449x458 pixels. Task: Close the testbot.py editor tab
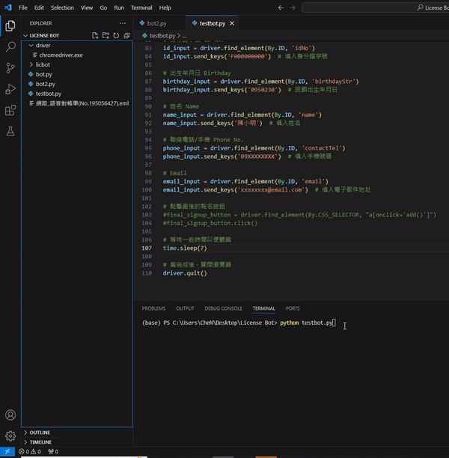[x=232, y=23]
